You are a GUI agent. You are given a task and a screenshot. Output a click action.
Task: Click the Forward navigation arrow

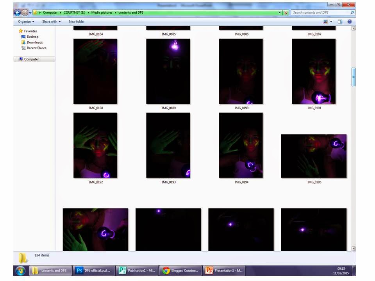(25, 12)
